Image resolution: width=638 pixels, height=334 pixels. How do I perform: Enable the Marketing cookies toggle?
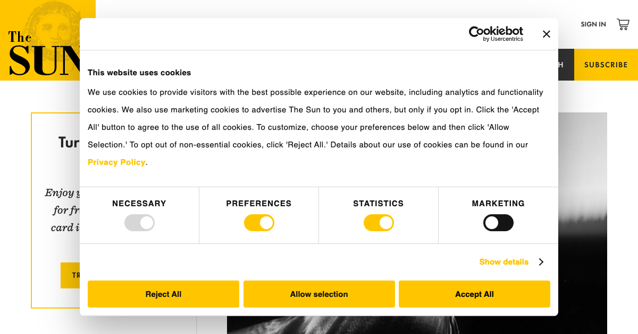pyautogui.click(x=498, y=223)
